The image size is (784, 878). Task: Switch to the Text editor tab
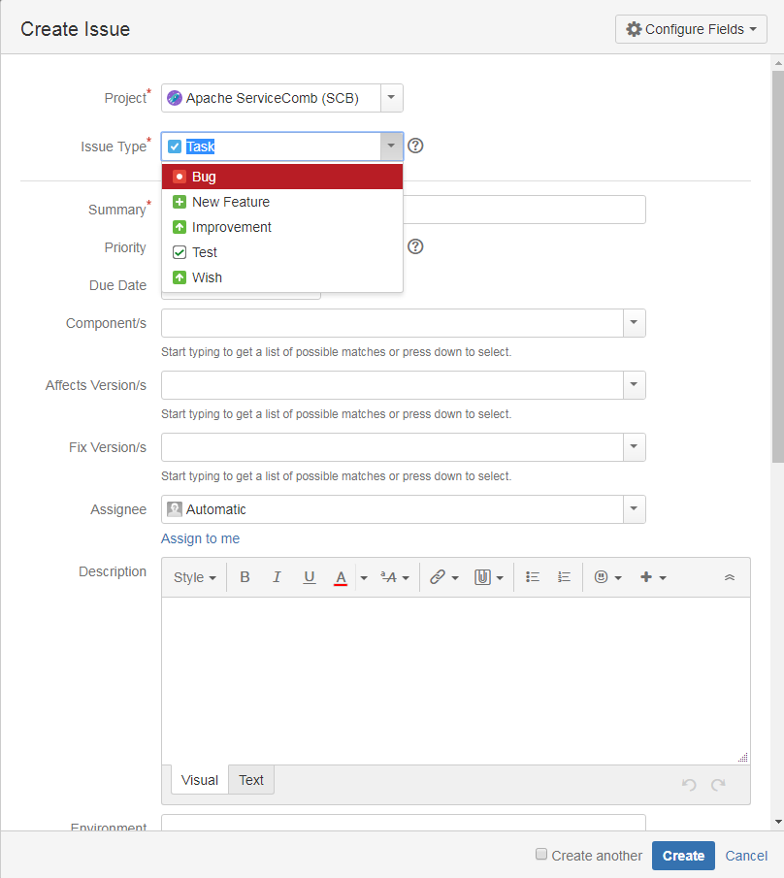coord(251,780)
